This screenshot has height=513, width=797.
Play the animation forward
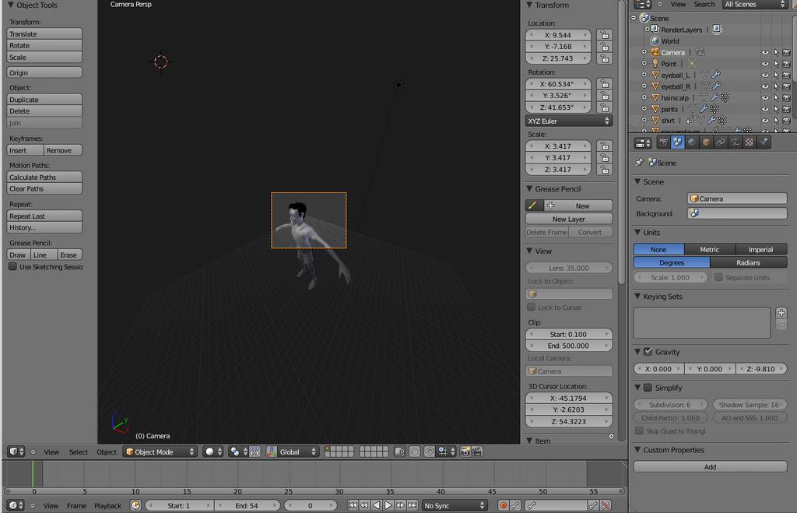tap(388, 505)
